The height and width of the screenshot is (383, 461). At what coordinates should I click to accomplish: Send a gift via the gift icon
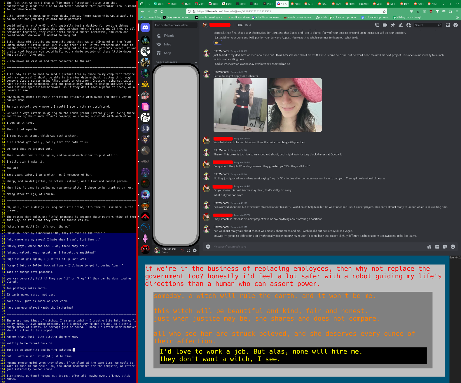pos(429,246)
